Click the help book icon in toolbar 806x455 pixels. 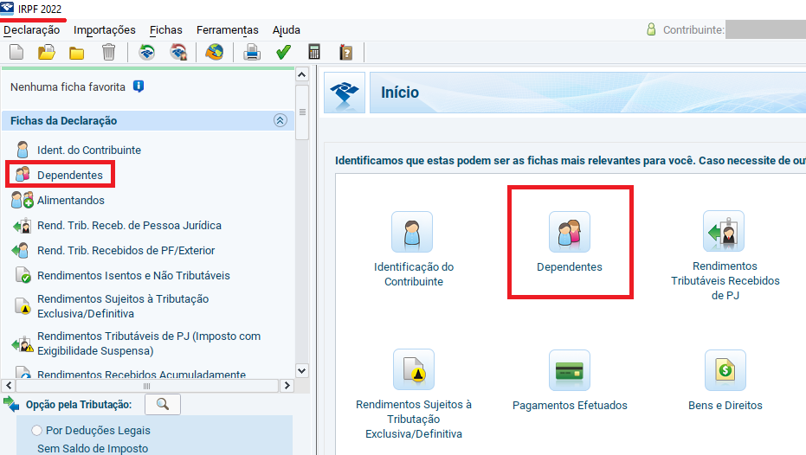coord(345,53)
